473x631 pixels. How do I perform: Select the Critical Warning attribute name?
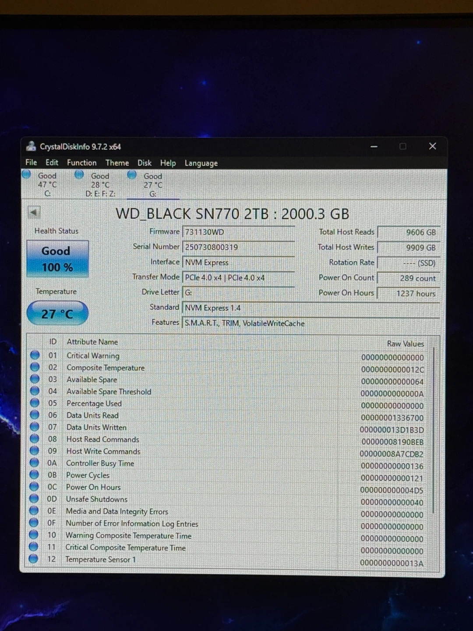[93, 355]
